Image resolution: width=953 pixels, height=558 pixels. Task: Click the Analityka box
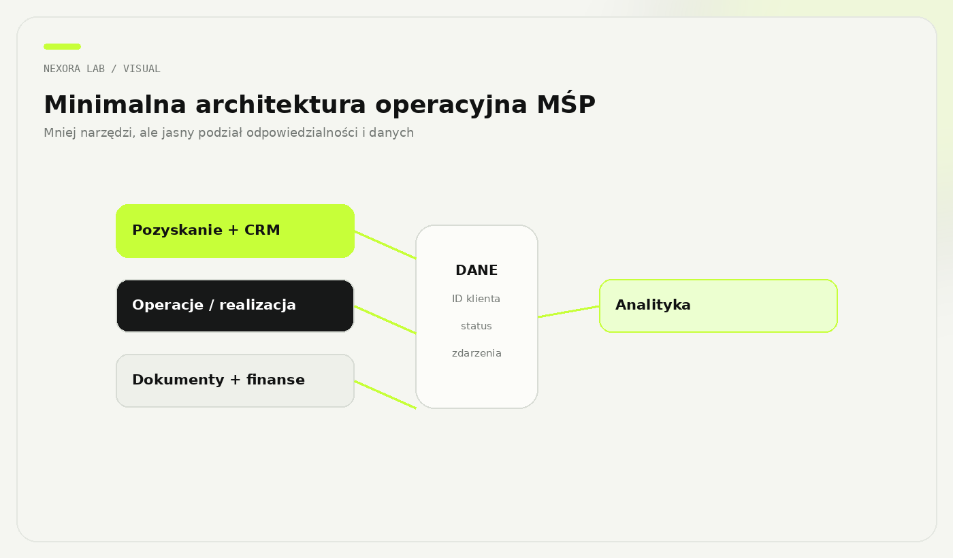click(x=718, y=306)
